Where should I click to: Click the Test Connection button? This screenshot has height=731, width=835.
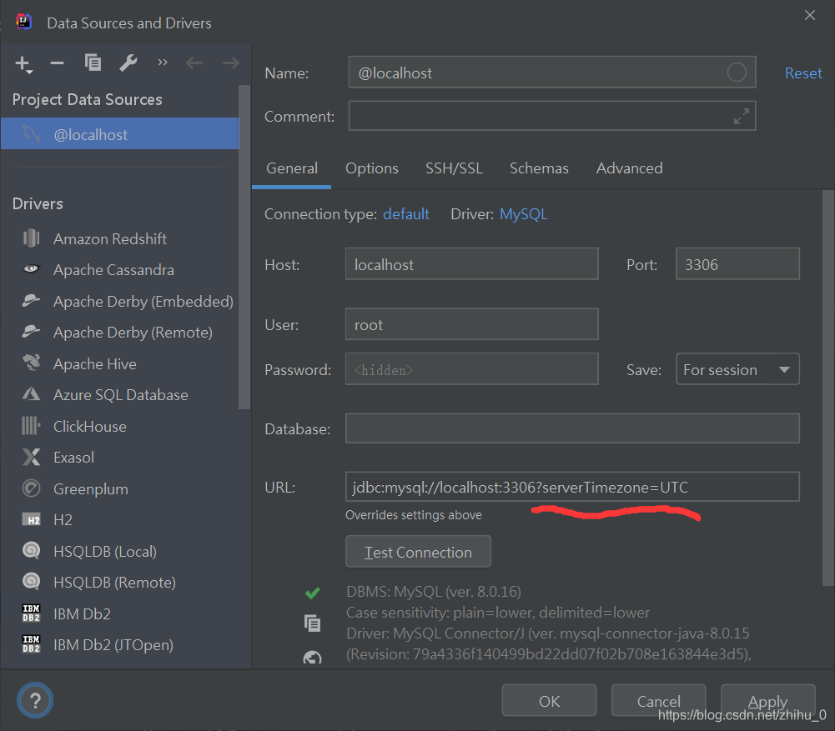pyautogui.click(x=418, y=552)
